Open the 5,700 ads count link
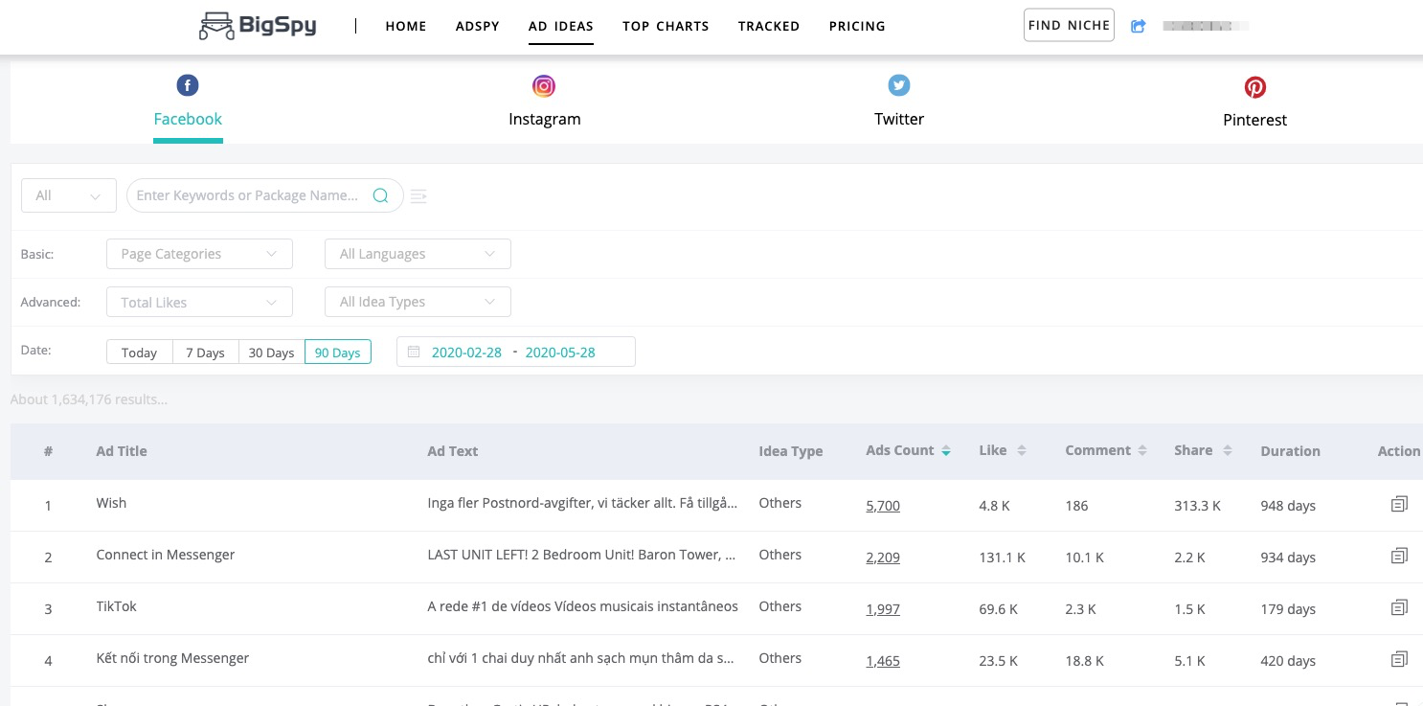 point(882,506)
